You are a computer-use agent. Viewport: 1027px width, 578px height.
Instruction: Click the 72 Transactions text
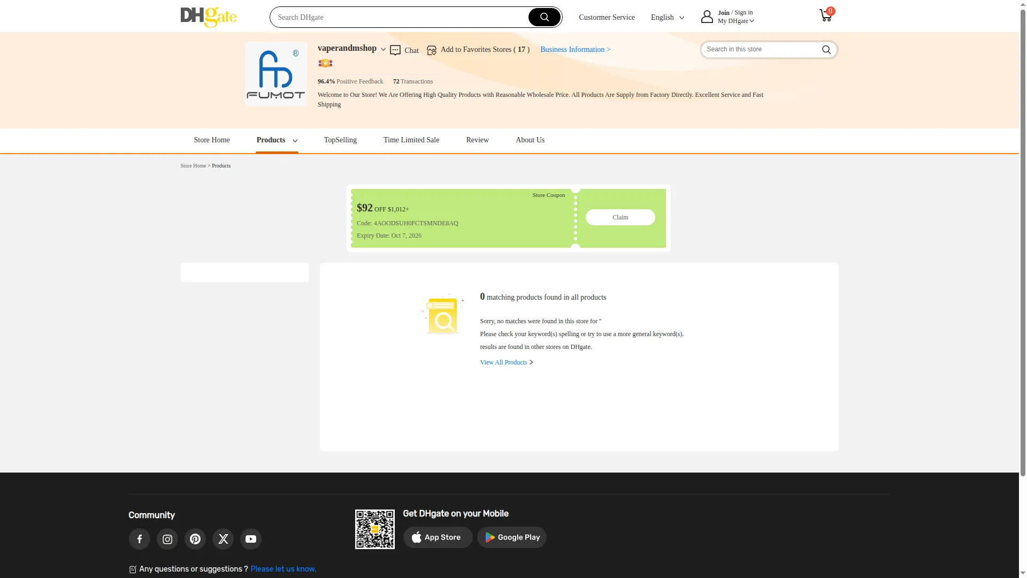click(413, 81)
